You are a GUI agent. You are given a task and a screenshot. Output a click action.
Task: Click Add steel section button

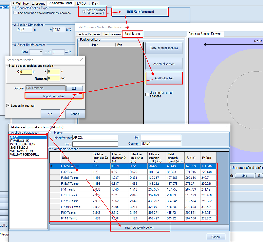[x=164, y=64]
